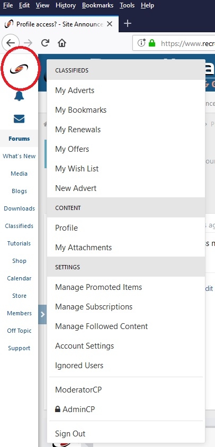The width and height of the screenshot is (215, 447).
Task: Reload the page with refresh icon
Action: coord(45,43)
